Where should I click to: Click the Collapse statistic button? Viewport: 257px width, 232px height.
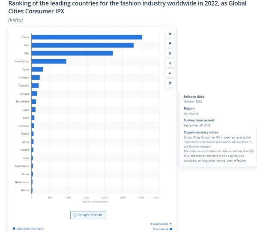tap(88, 215)
